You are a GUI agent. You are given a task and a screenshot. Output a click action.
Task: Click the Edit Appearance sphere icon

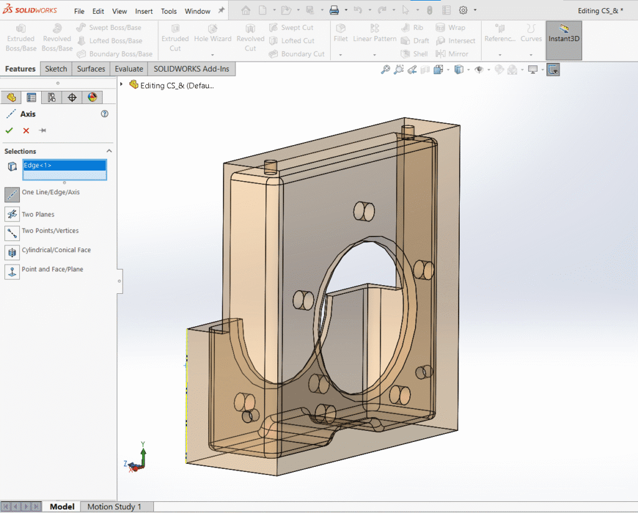(x=499, y=70)
